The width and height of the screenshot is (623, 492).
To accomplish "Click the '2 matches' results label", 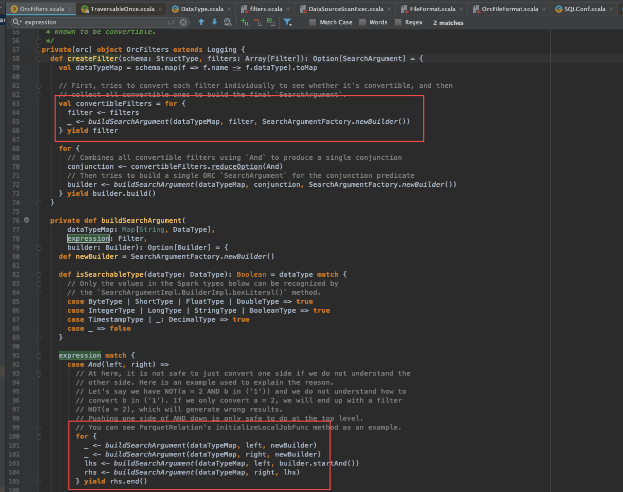I will point(448,23).
